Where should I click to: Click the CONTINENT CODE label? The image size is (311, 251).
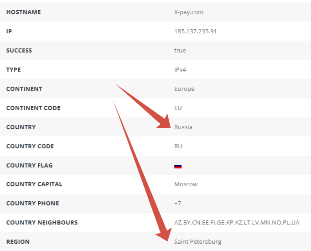click(x=33, y=108)
